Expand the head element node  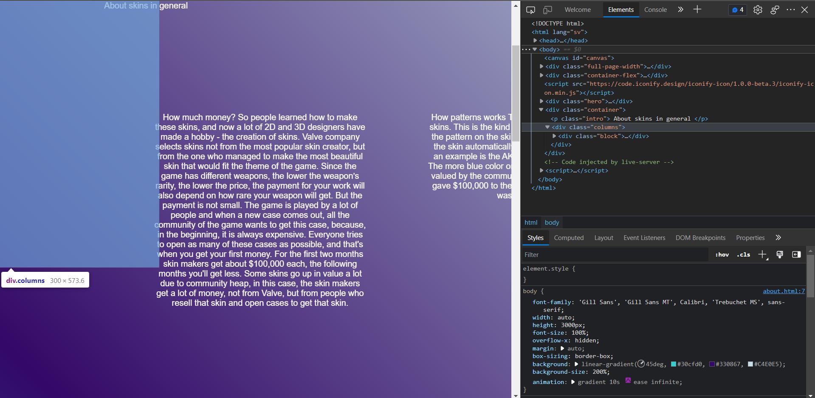coord(535,41)
